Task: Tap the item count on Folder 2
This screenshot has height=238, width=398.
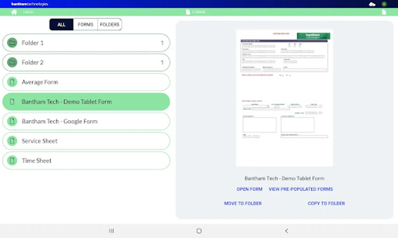Action: [x=162, y=62]
